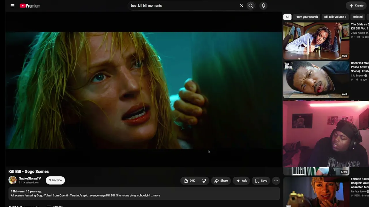Open 'Oscar Is Fatal' video title
This screenshot has width=369, height=207.
(360, 67)
